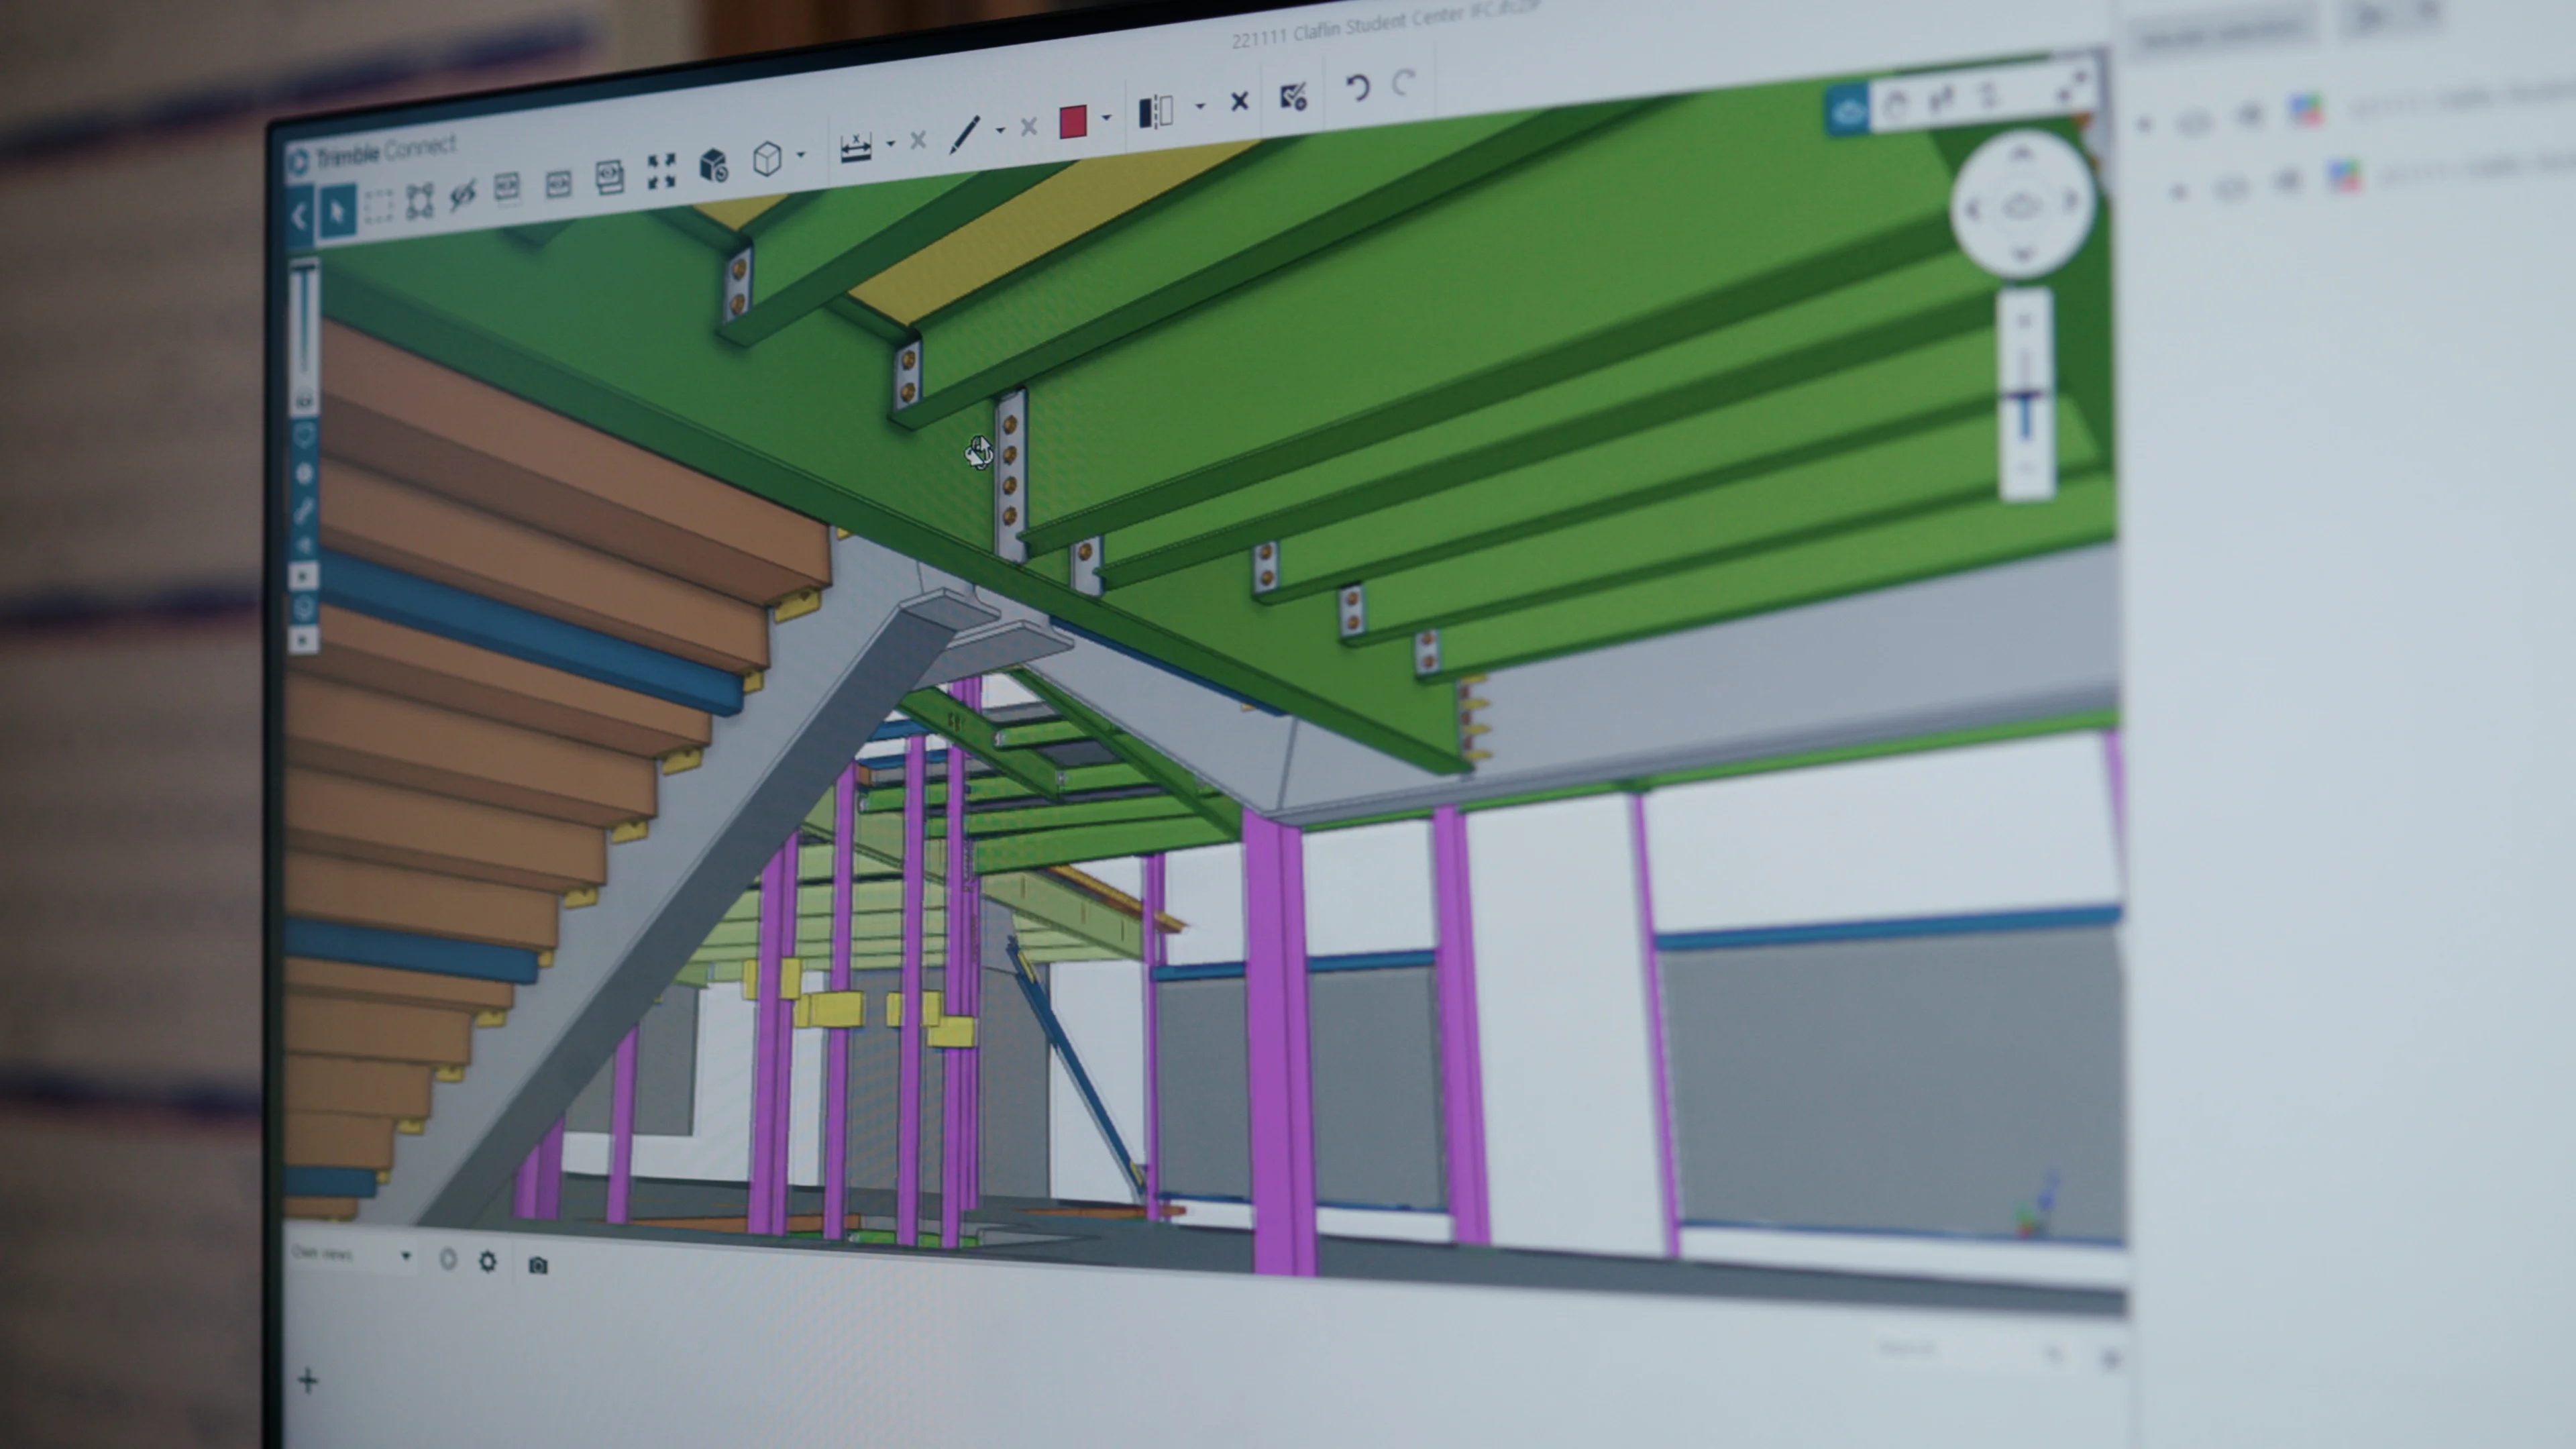Collapse the side panel with the back arrow

(x=299, y=217)
